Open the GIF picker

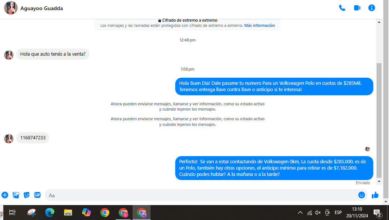click(x=37, y=195)
